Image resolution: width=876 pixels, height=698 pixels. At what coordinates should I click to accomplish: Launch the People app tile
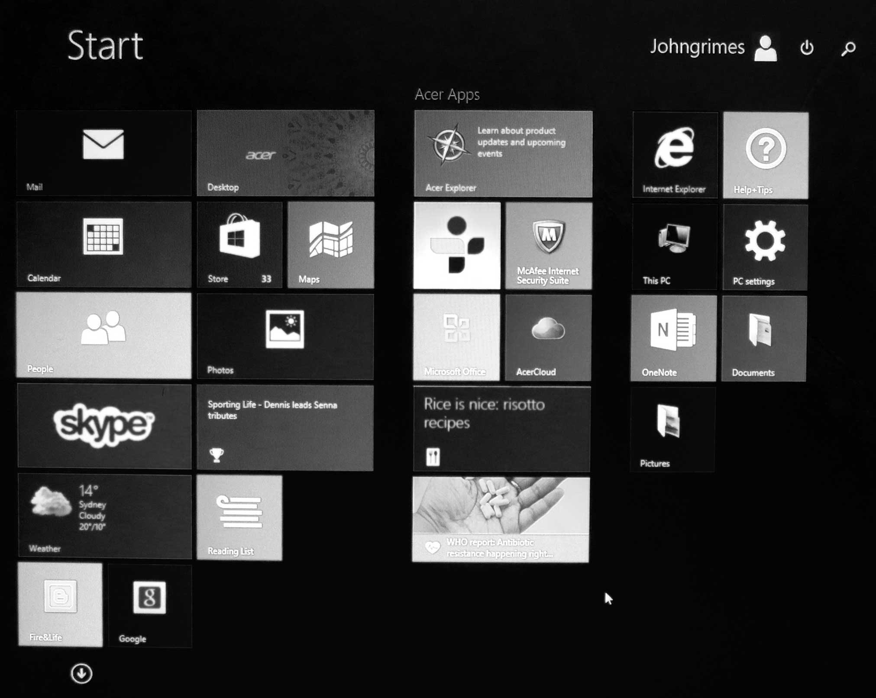pyautogui.click(x=104, y=336)
